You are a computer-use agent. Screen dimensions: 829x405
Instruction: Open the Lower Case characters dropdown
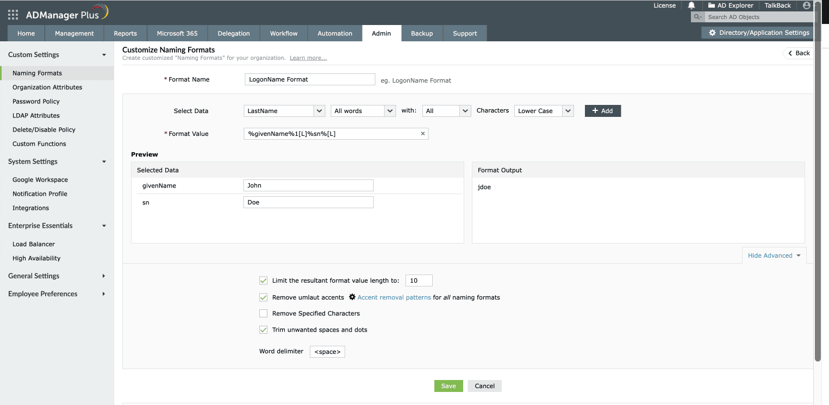544,110
